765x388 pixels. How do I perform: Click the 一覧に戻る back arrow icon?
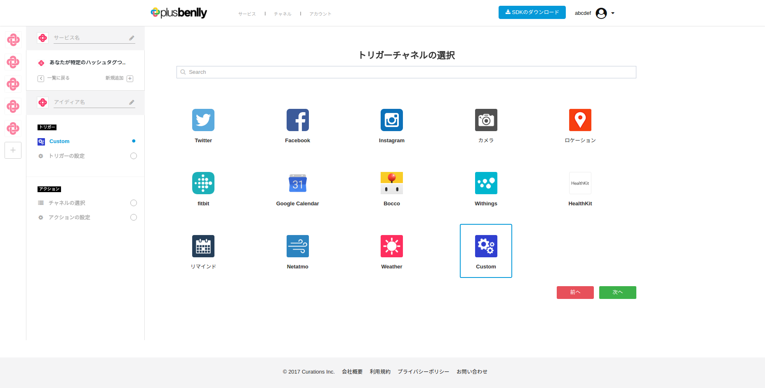41,78
